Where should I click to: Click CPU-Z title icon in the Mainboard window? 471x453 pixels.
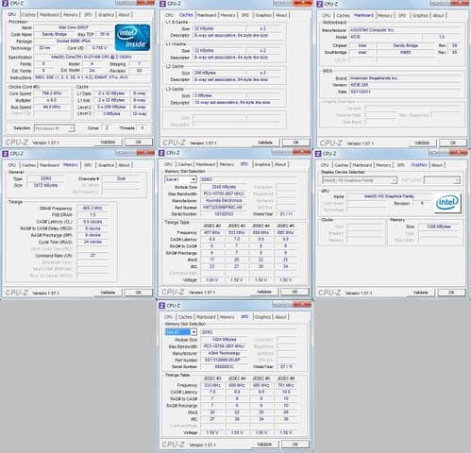[x=319, y=4]
